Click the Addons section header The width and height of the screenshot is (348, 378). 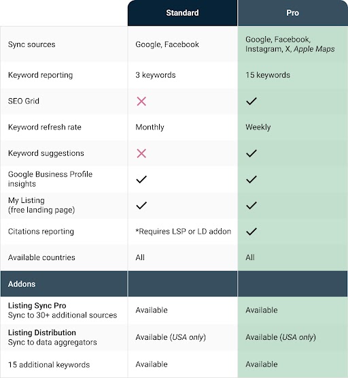[22, 284]
